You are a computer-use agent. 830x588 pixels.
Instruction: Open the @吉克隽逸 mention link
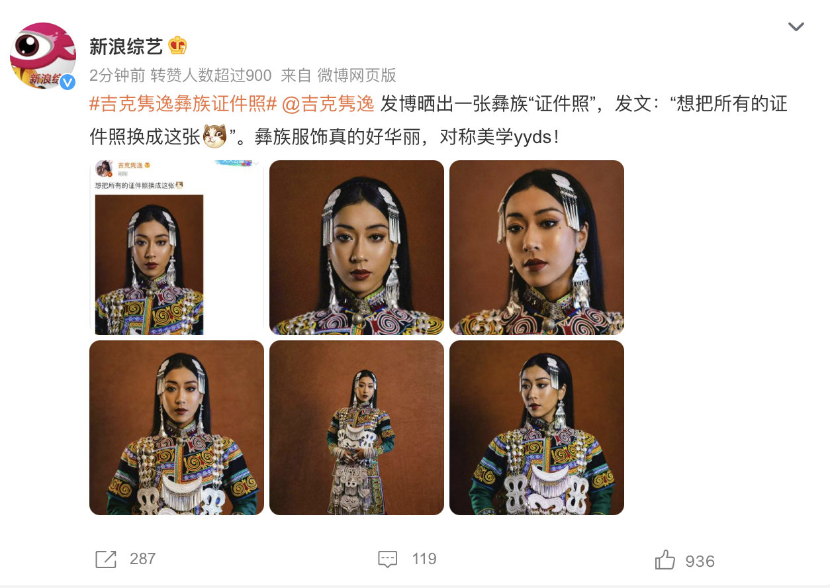point(328,105)
